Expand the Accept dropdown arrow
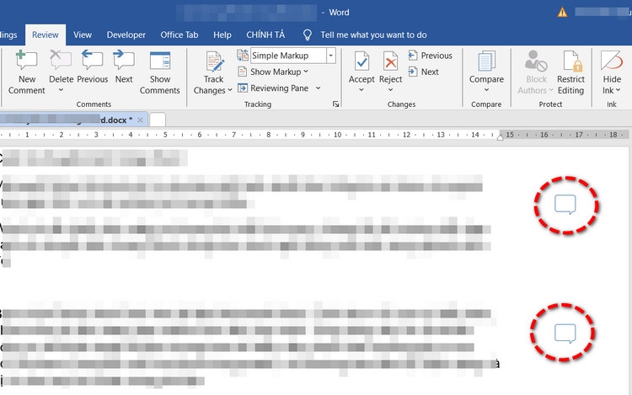Viewport: 632px width, 395px height. coord(362,90)
